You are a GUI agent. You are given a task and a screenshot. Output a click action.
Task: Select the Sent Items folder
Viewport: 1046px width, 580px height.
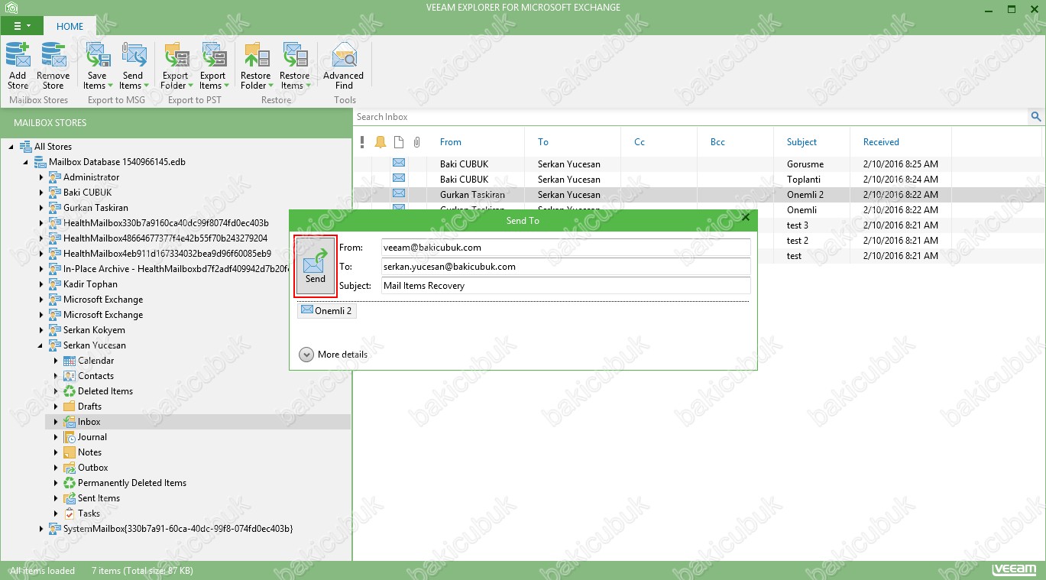(99, 498)
